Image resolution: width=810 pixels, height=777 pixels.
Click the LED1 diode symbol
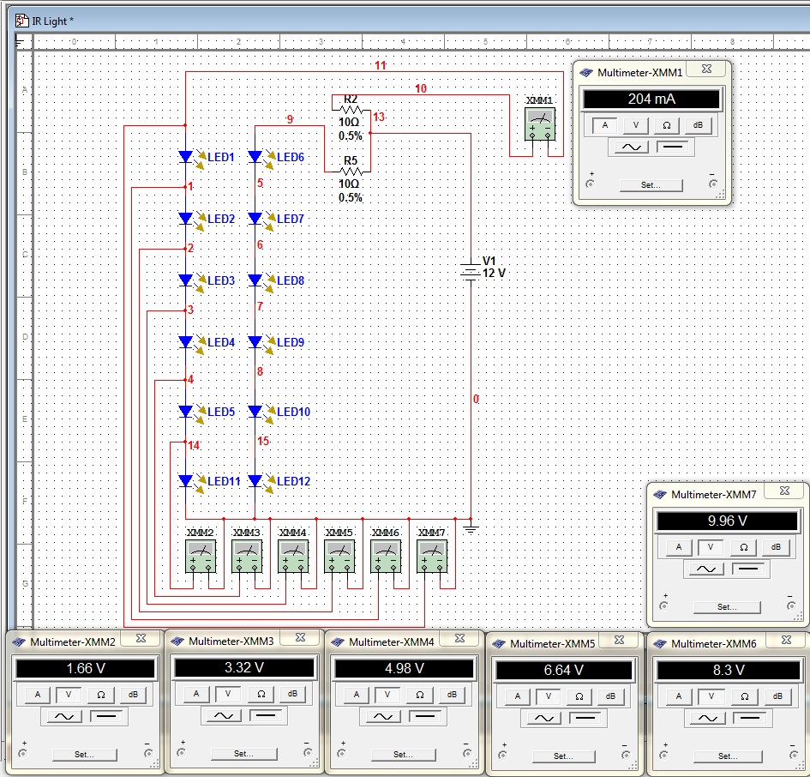pyautogui.click(x=185, y=157)
